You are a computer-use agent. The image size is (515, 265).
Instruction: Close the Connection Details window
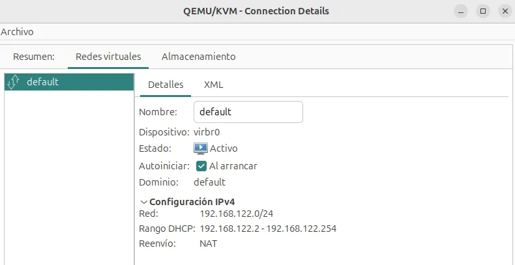503,11
